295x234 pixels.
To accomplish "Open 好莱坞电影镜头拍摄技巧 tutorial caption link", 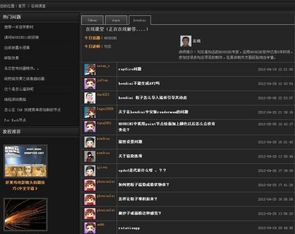I will click(25, 185).
